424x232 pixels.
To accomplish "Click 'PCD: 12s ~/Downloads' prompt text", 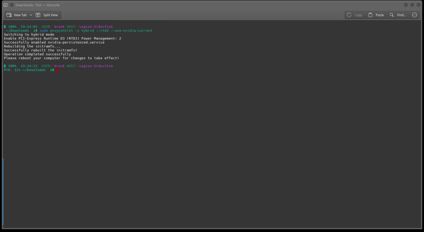I will click(25, 70).
